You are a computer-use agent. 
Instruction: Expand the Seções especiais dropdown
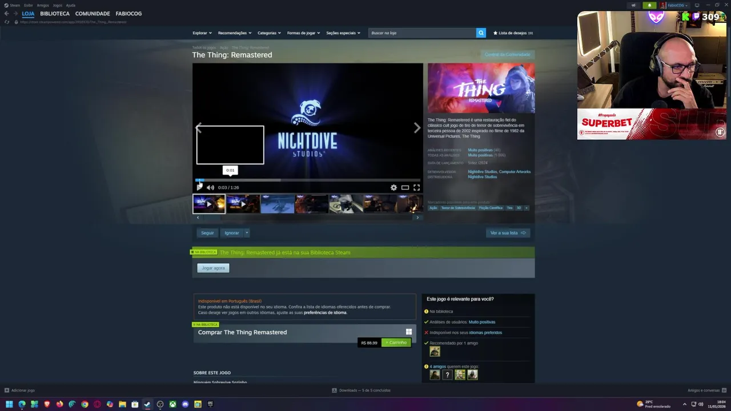click(343, 33)
